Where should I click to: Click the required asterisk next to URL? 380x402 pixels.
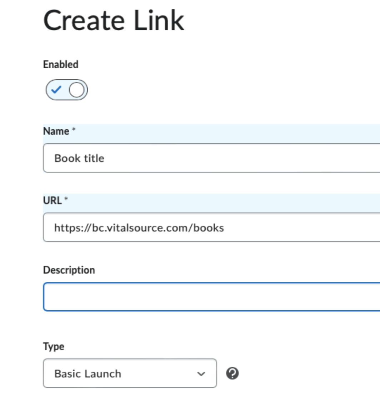(66, 199)
